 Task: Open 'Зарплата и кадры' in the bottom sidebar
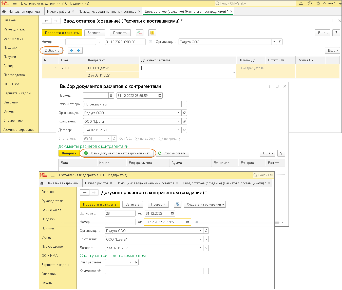tap(55, 265)
